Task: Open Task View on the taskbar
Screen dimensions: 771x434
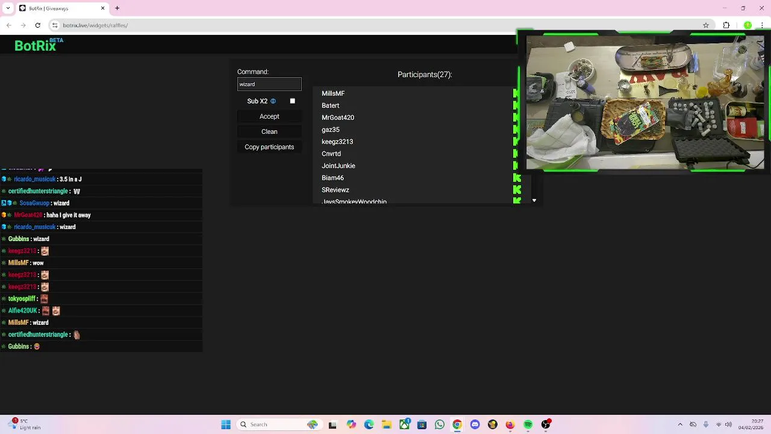Action: click(332, 424)
